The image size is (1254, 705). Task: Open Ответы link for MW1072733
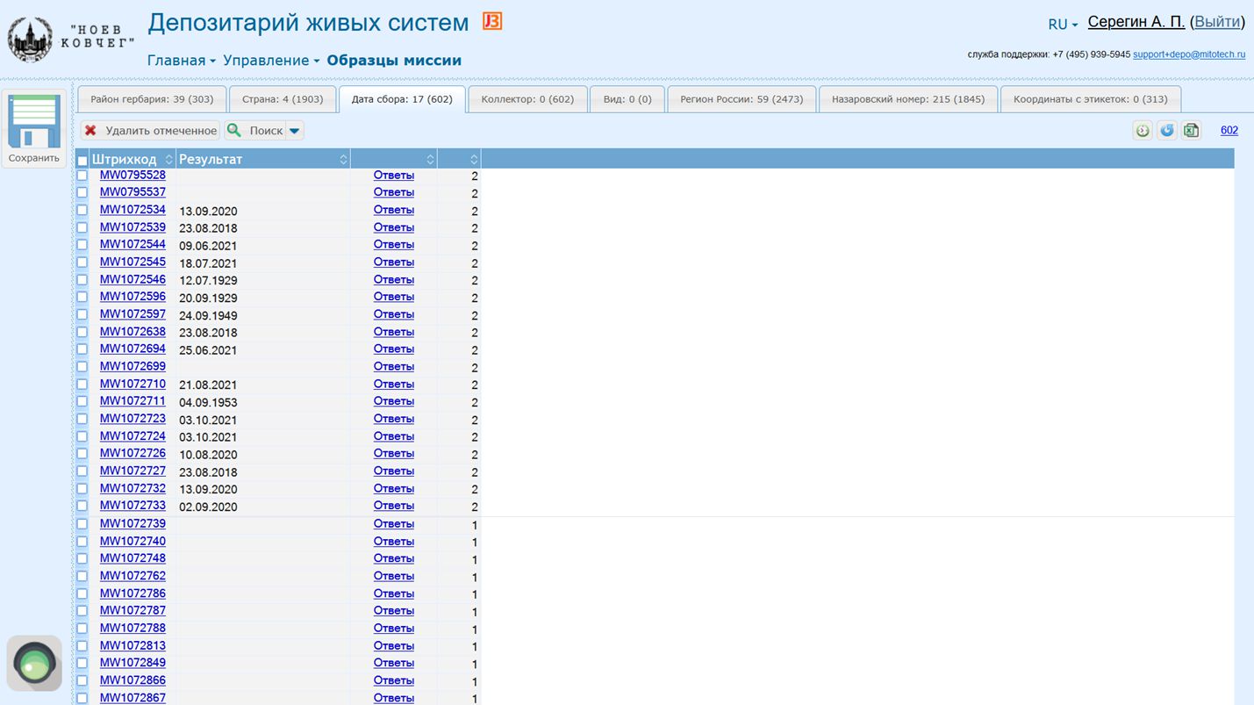point(393,506)
